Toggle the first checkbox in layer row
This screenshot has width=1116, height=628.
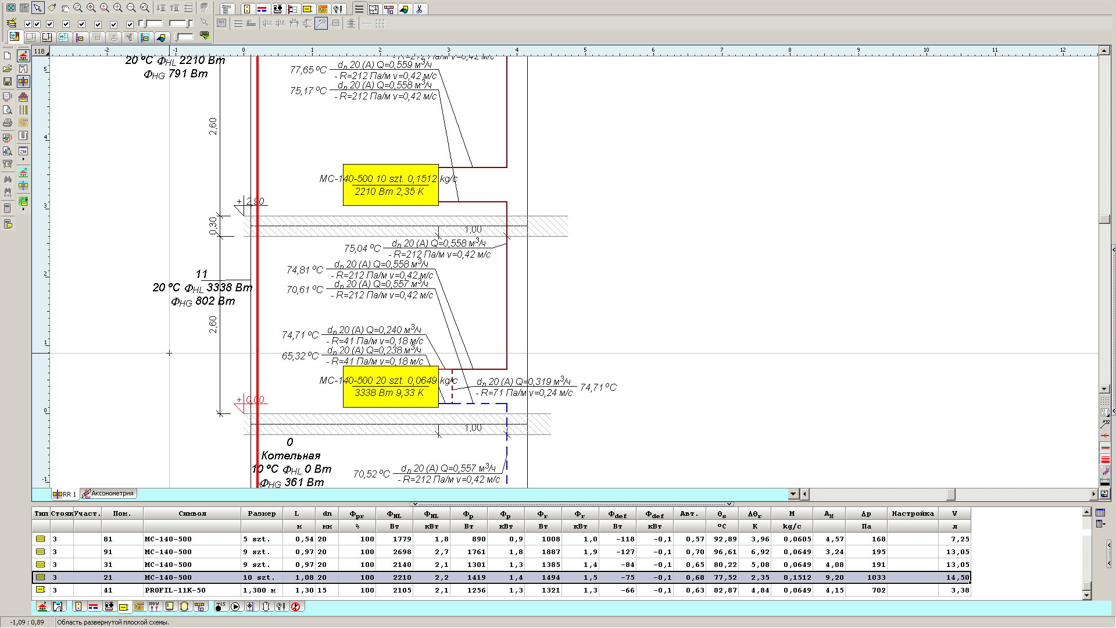point(27,24)
